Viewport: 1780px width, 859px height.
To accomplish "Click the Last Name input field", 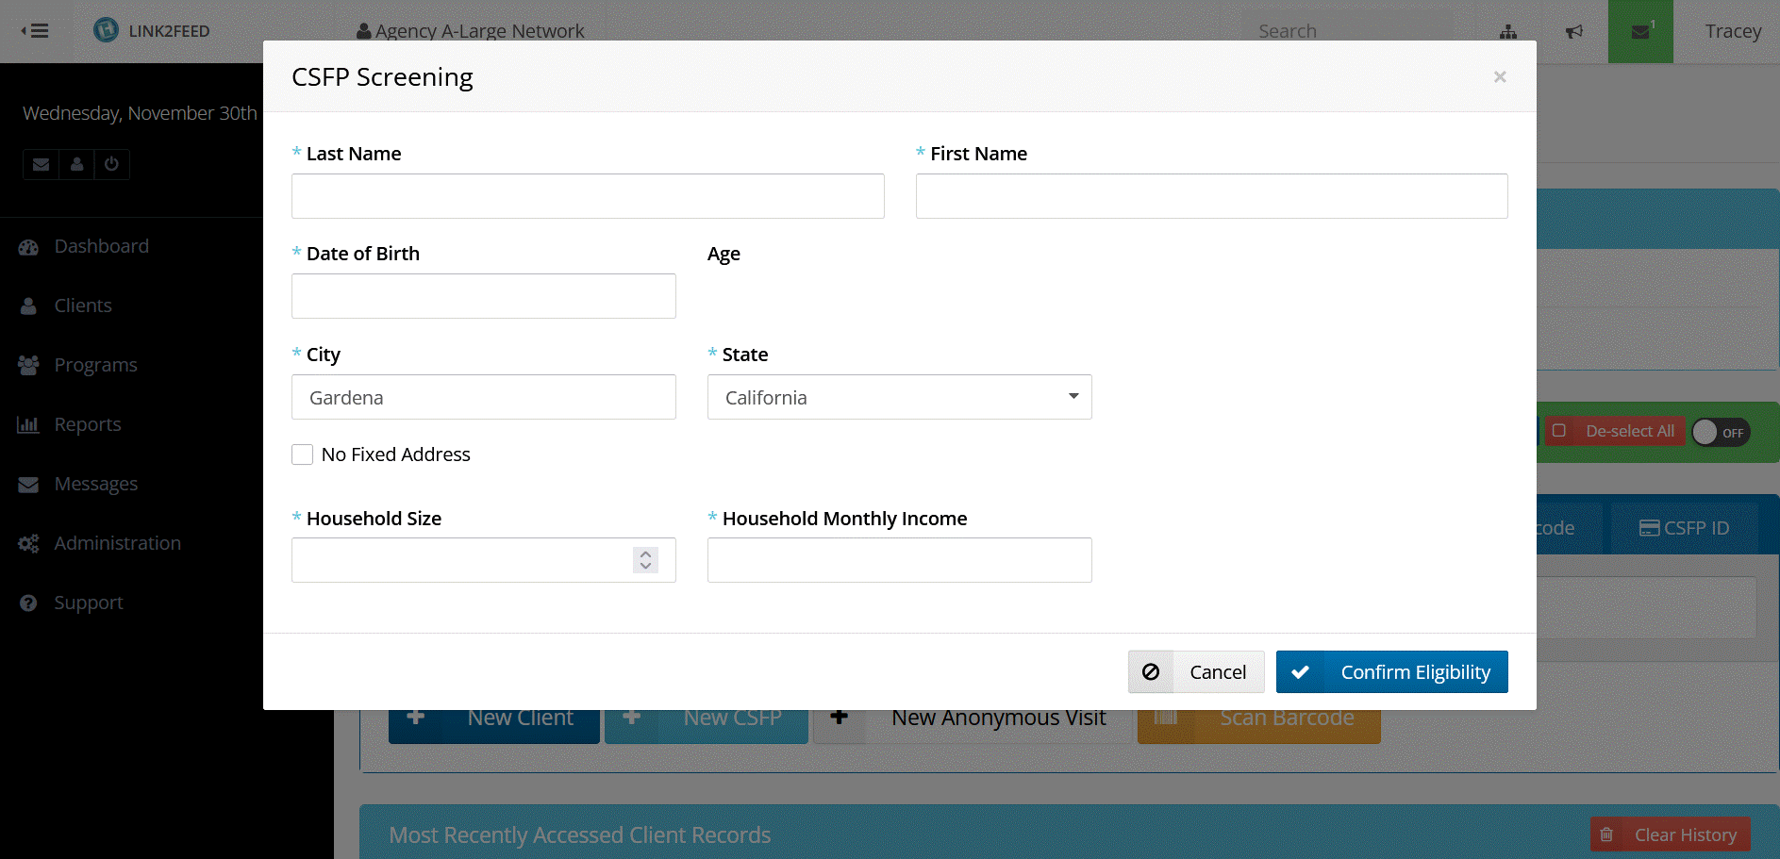I will [588, 196].
